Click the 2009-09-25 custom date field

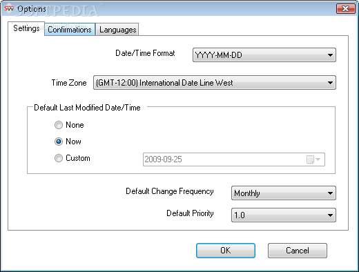coord(234,159)
